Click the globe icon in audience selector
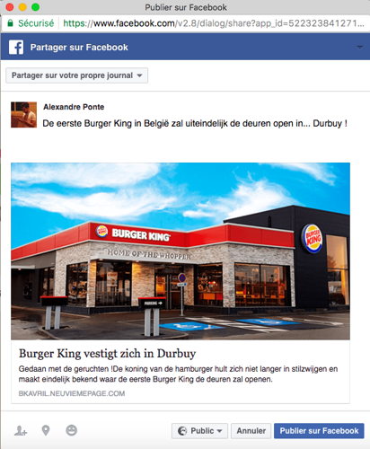The height and width of the screenshot is (449, 370). (x=182, y=431)
